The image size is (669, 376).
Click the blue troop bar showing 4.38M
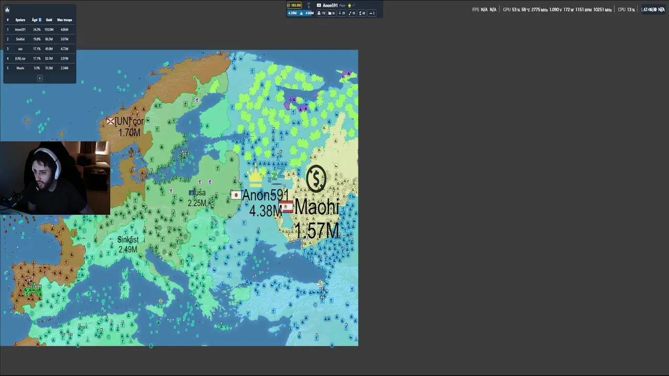pyautogui.click(x=301, y=13)
